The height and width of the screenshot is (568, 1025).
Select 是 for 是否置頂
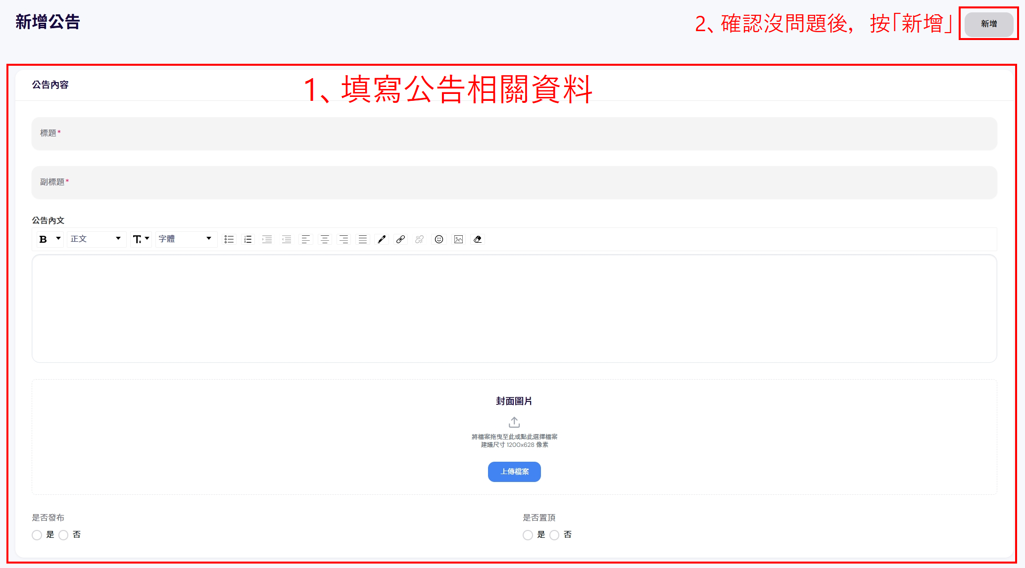coord(528,535)
